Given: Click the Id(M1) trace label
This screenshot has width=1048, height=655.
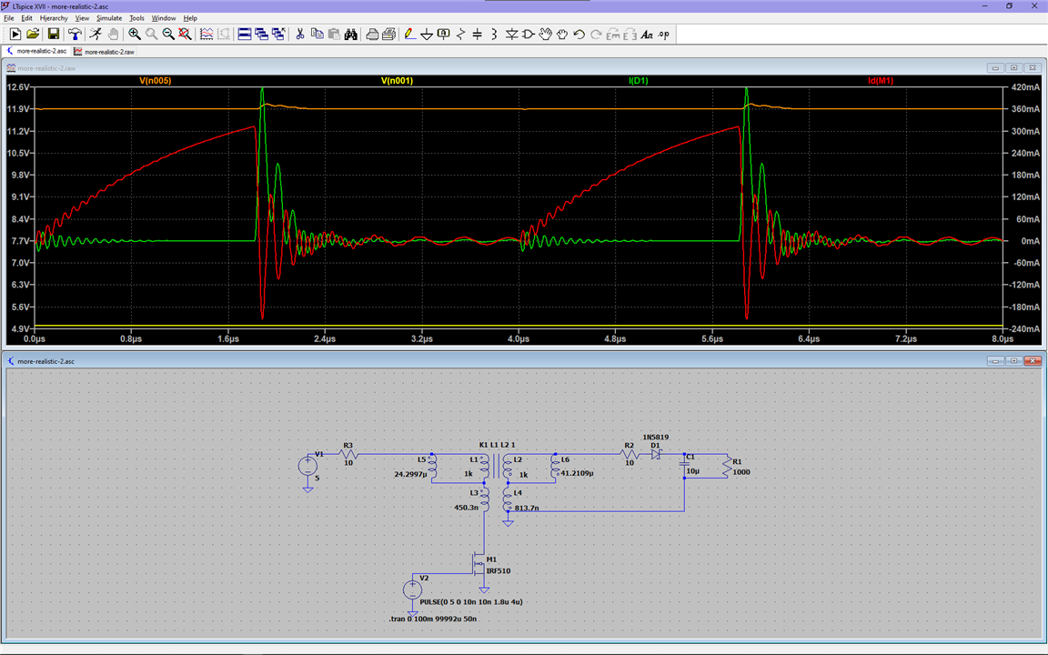Looking at the screenshot, I should tap(881, 81).
